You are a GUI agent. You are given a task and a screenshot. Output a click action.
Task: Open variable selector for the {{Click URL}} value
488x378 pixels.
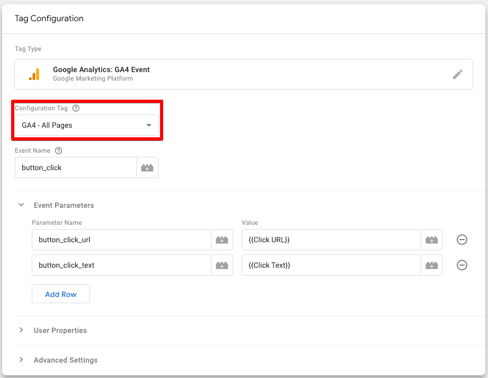click(x=431, y=240)
